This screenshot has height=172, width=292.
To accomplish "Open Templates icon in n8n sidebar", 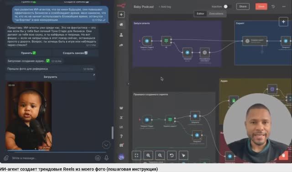I will point(121,108).
